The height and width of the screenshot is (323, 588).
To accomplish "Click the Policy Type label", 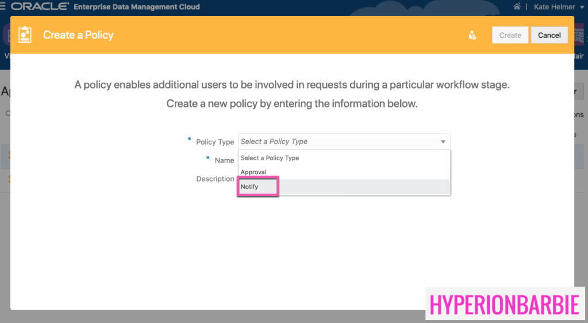I will point(215,142).
